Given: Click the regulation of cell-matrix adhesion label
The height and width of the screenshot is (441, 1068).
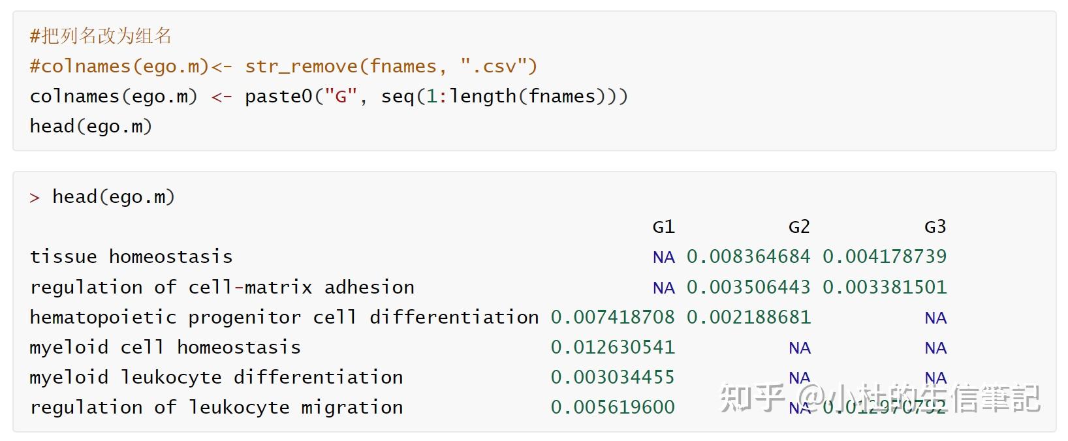Looking at the screenshot, I should [222, 287].
